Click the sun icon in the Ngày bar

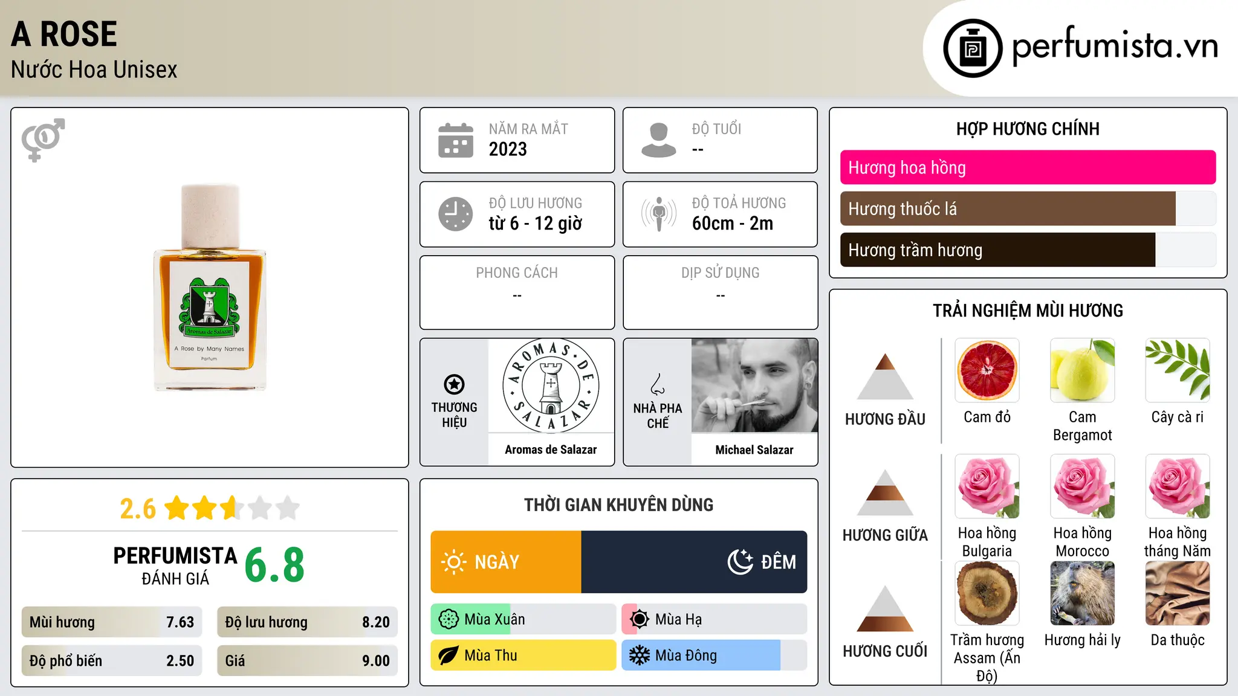click(x=454, y=562)
